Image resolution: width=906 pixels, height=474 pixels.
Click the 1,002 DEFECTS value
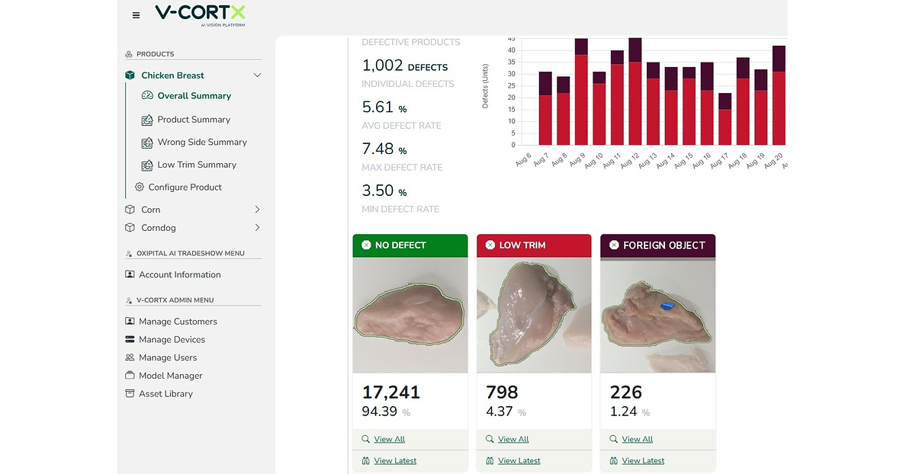click(x=404, y=66)
